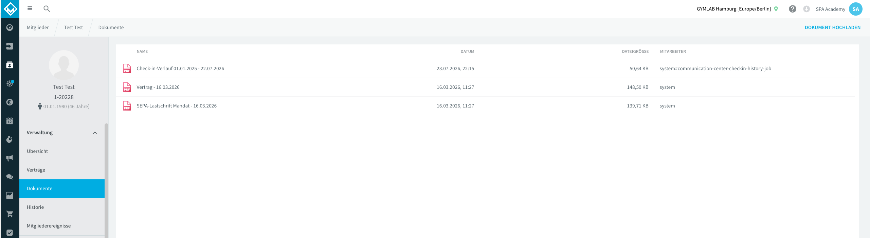Open the members card sidebar icon
Viewport: 870px width, 238px height.
point(10,65)
